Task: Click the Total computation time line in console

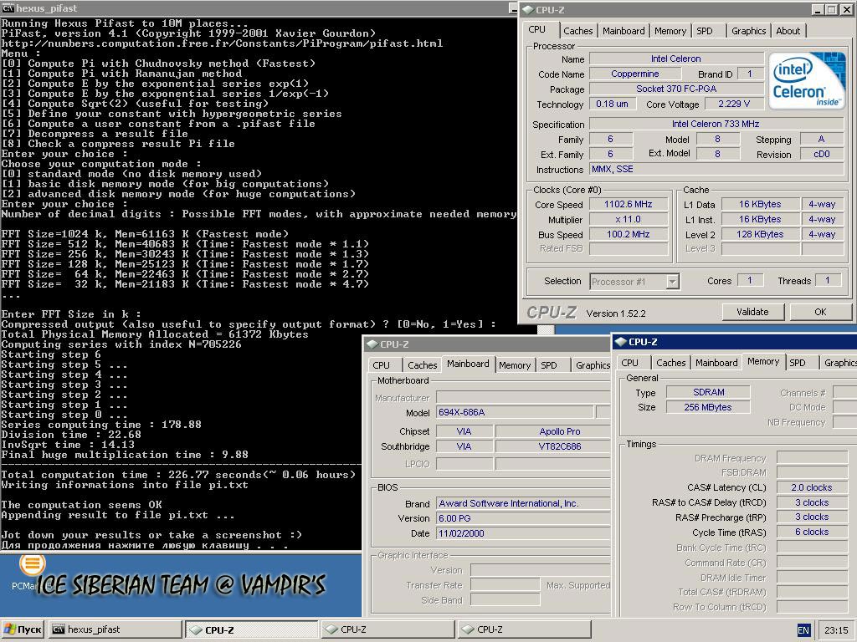Action: (x=178, y=475)
